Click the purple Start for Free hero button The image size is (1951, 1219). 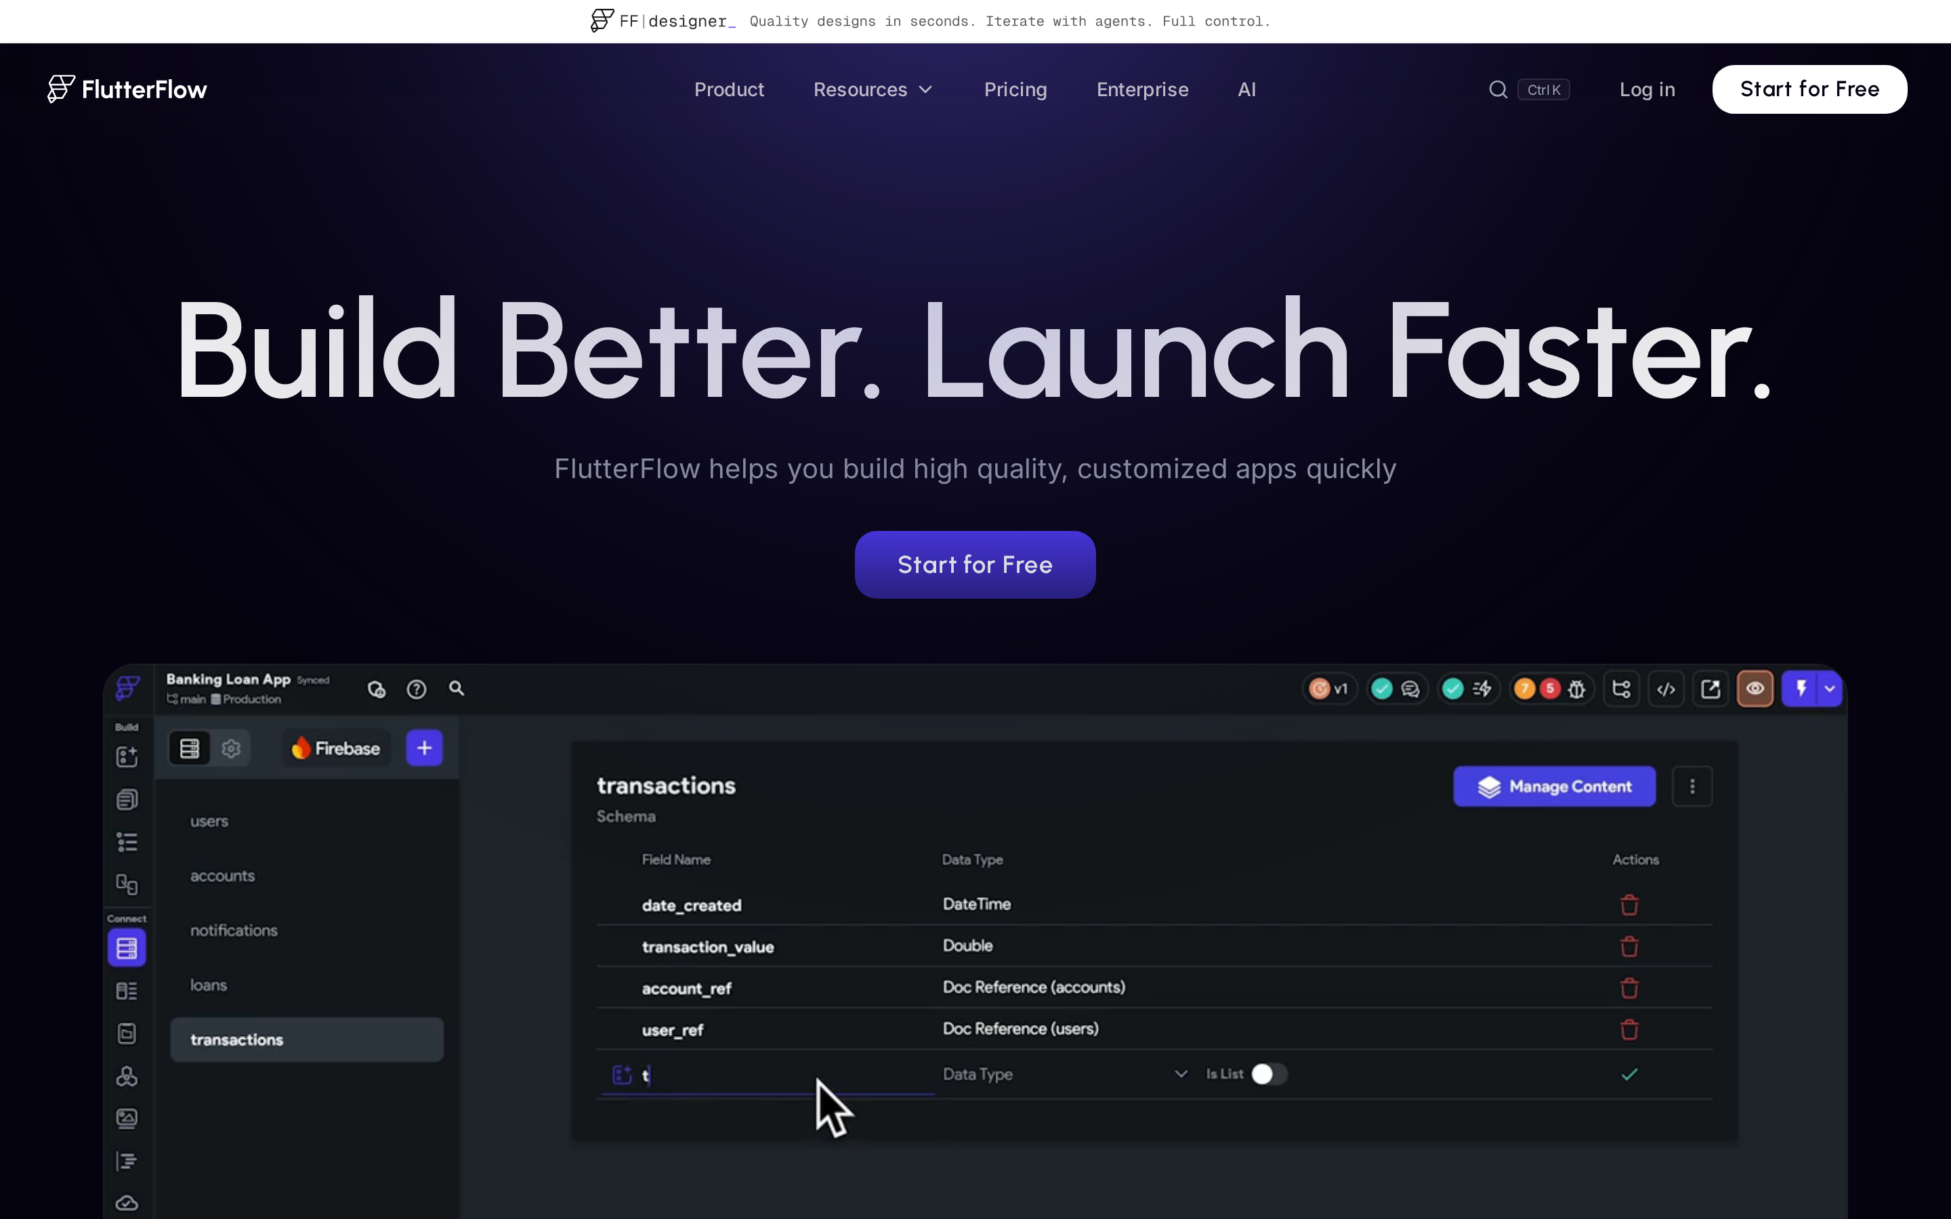click(x=975, y=564)
